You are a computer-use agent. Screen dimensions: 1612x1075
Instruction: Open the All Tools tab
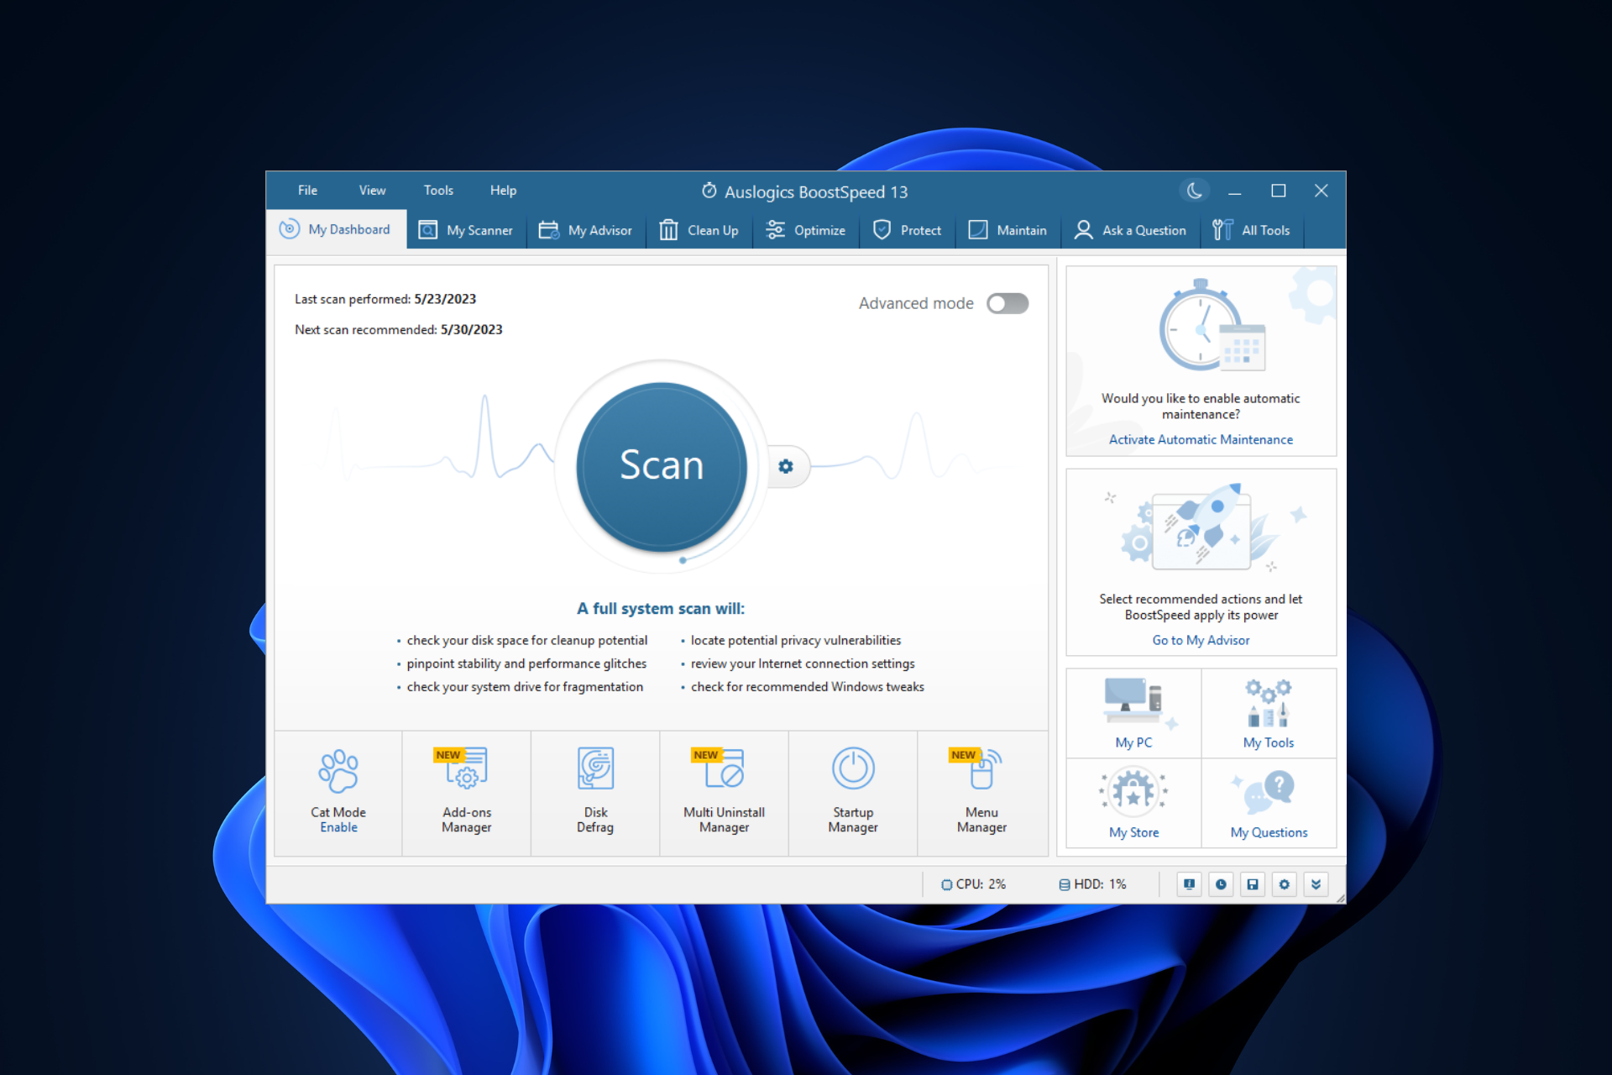tap(1252, 230)
